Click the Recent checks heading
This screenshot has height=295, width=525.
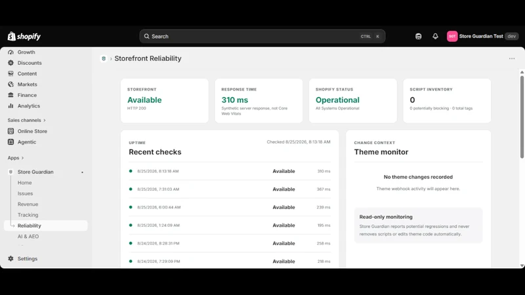[x=155, y=152]
